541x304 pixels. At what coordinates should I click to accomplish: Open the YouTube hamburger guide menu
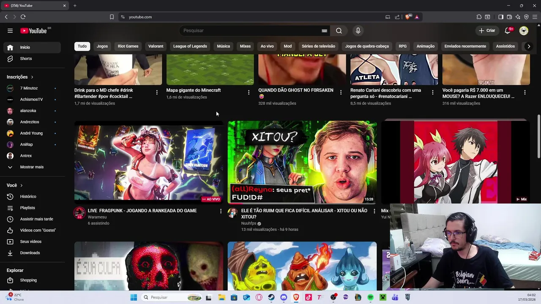(10, 30)
